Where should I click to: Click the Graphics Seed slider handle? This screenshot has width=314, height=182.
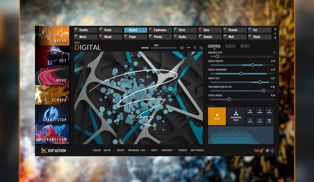(x=217, y=56)
